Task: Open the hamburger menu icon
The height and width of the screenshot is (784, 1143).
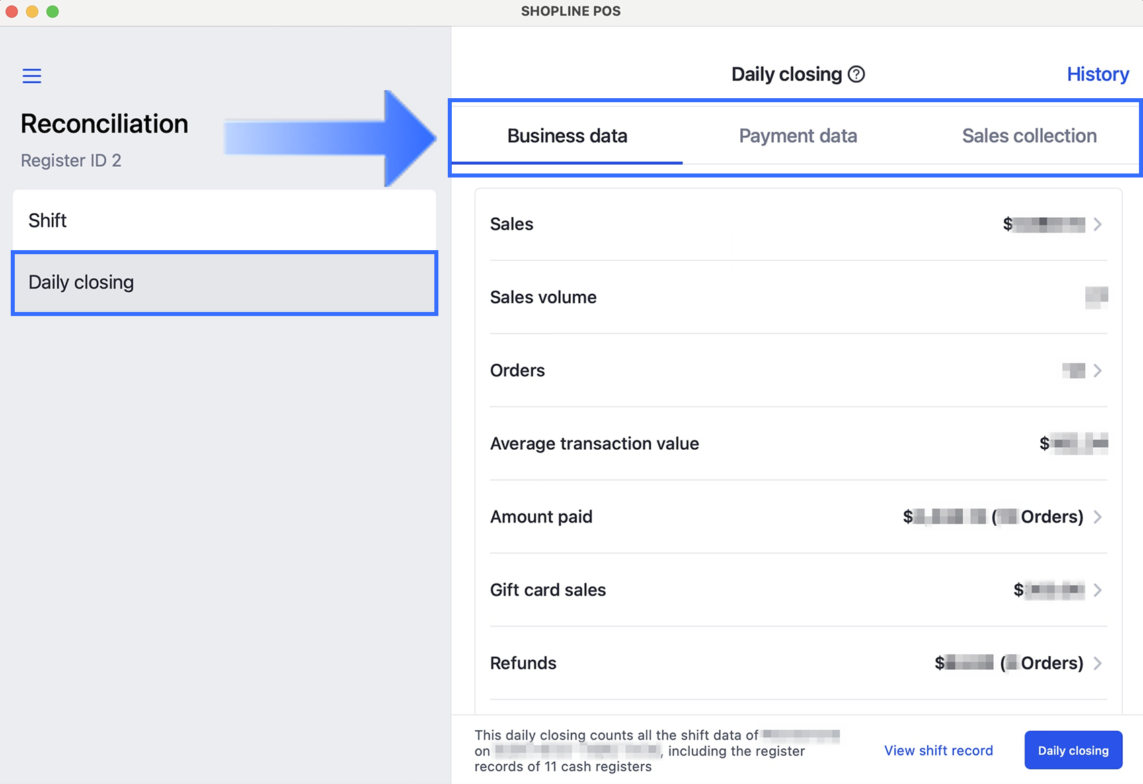Action: click(x=32, y=76)
